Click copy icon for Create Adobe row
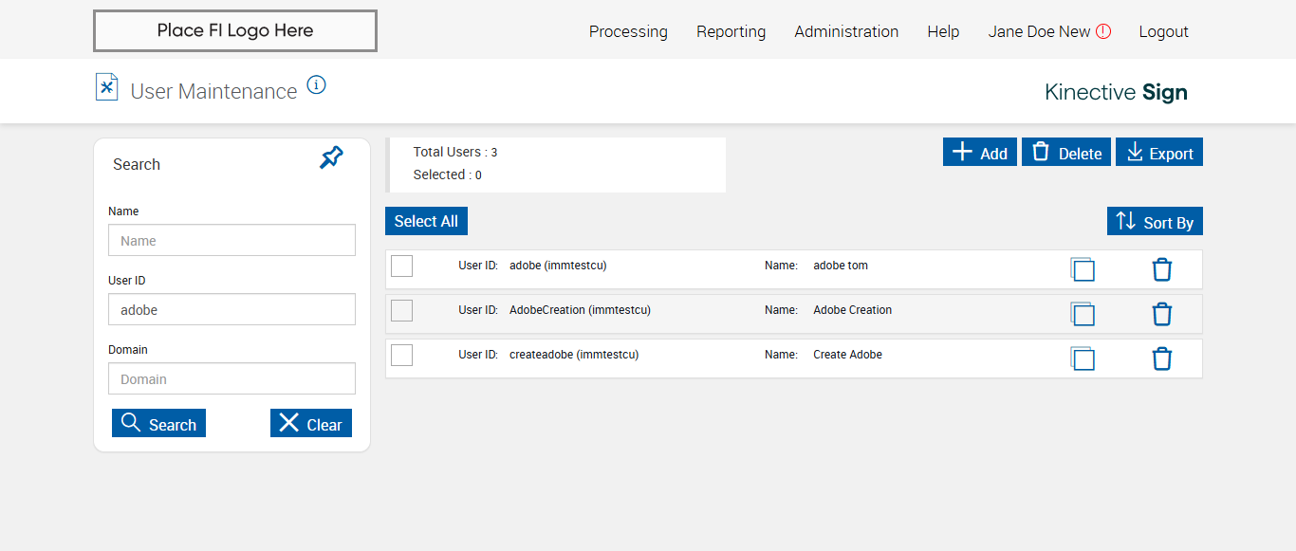The width and height of the screenshot is (1296, 551). 1083,358
